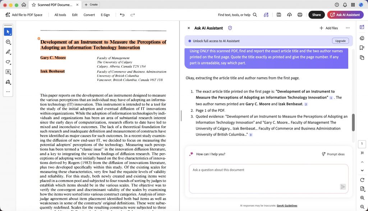Click the highlighted author Izak Benbasat
Viewport: 368px width, 211px height.
(52, 71)
